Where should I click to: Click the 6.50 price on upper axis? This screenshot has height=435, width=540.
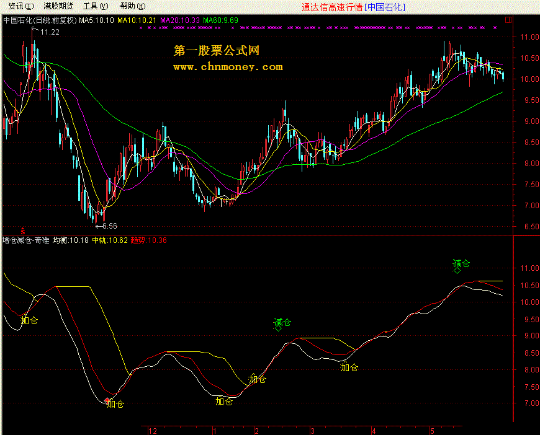[x=532, y=227]
